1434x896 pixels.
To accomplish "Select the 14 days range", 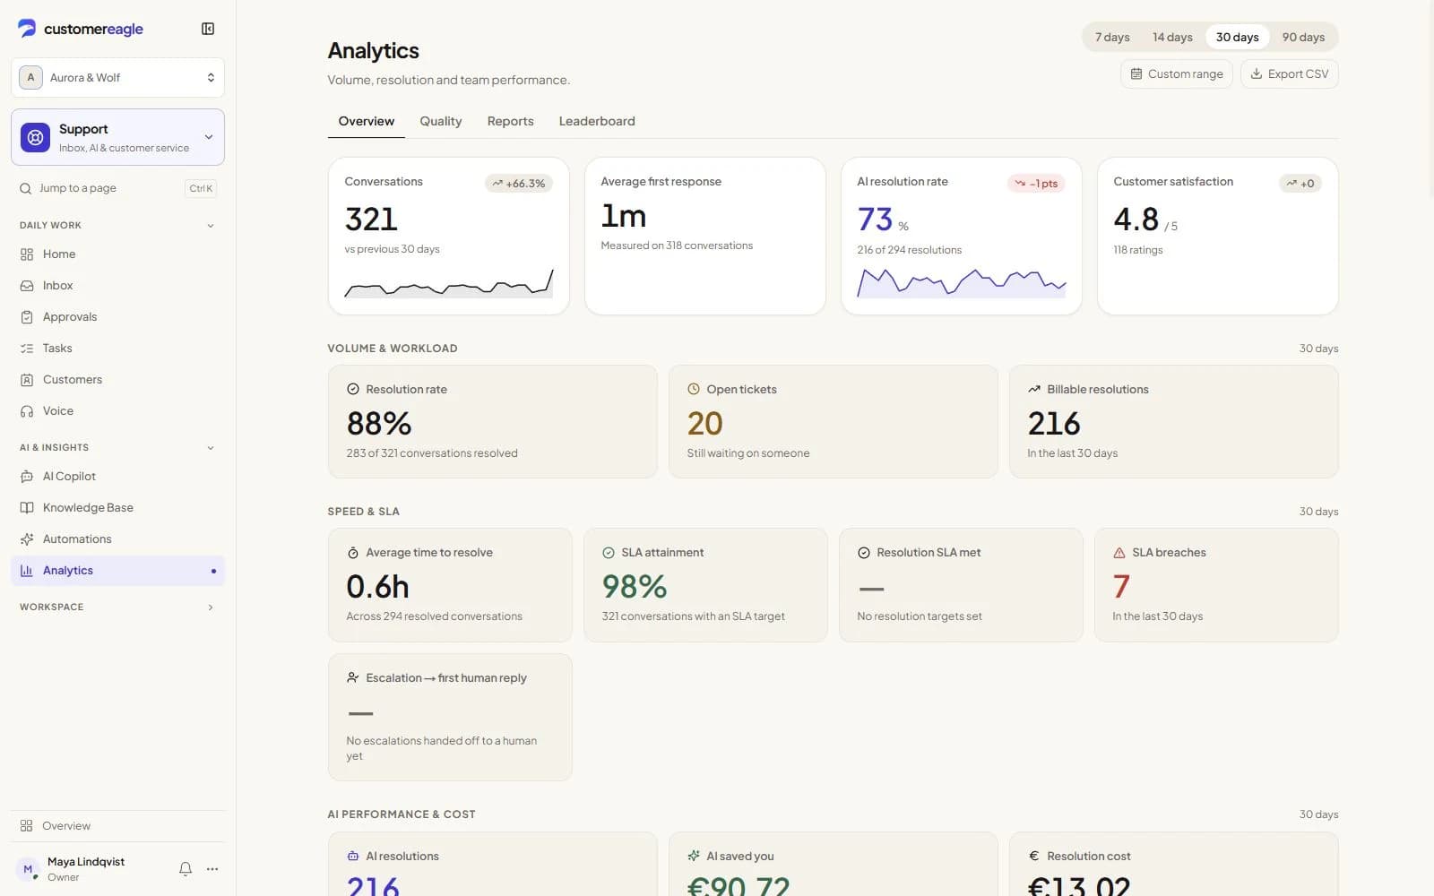I will click(x=1172, y=38).
